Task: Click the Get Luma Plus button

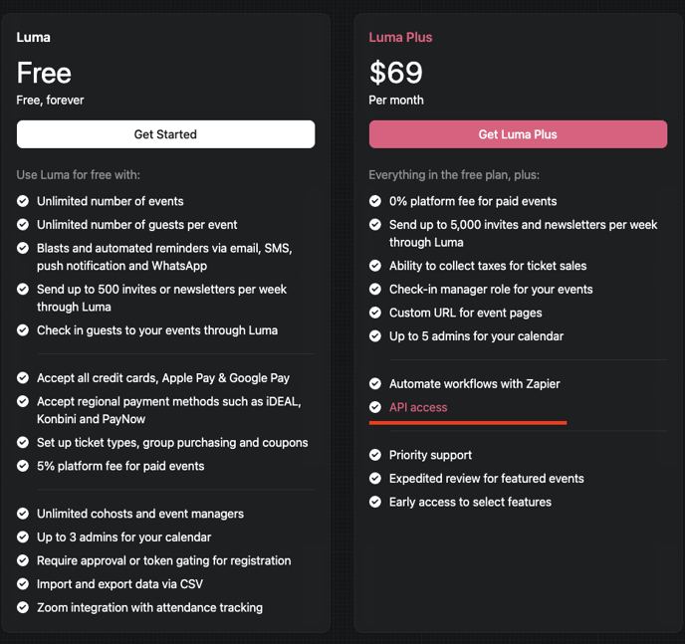Action: click(x=518, y=134)
